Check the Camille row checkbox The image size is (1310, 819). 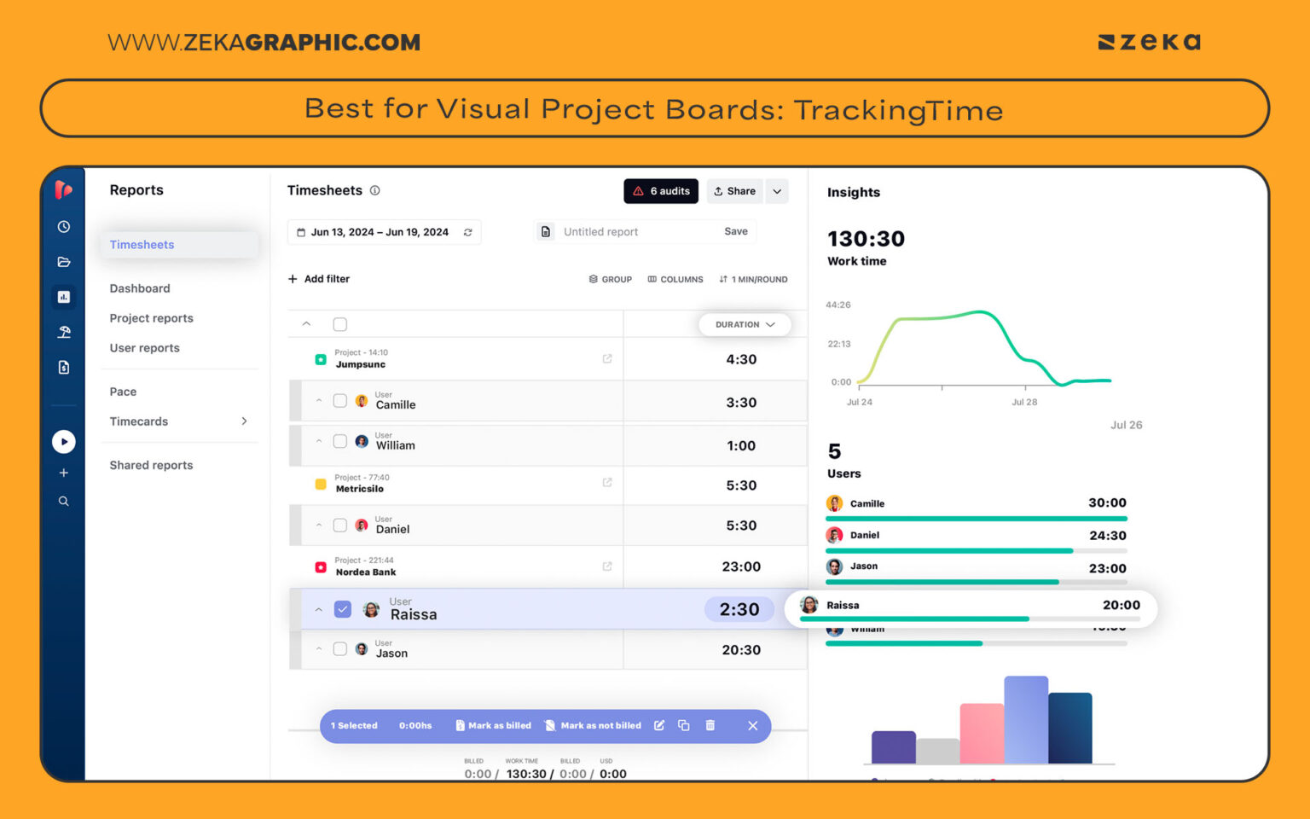click(x=339, y=400)
